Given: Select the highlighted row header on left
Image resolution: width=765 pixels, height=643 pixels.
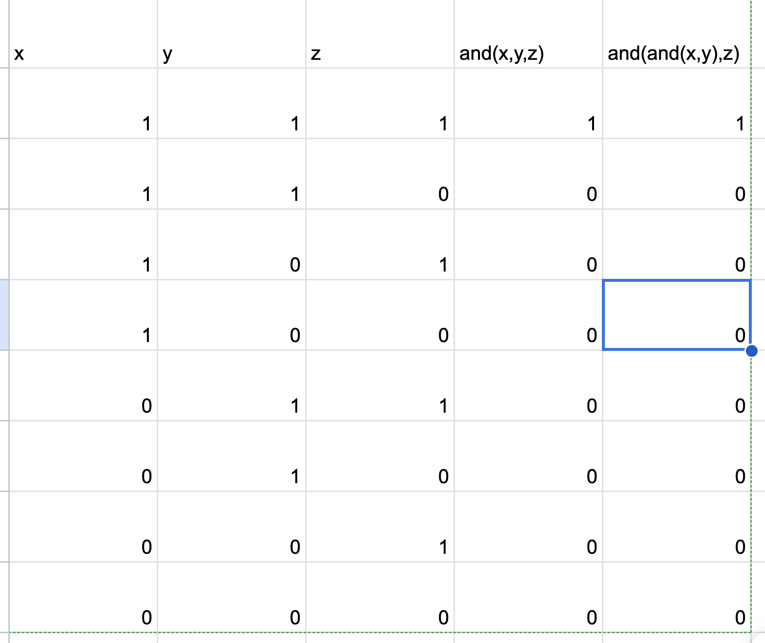Looking at the screenshot, I should pyautogui.click(x=4, y=315).
